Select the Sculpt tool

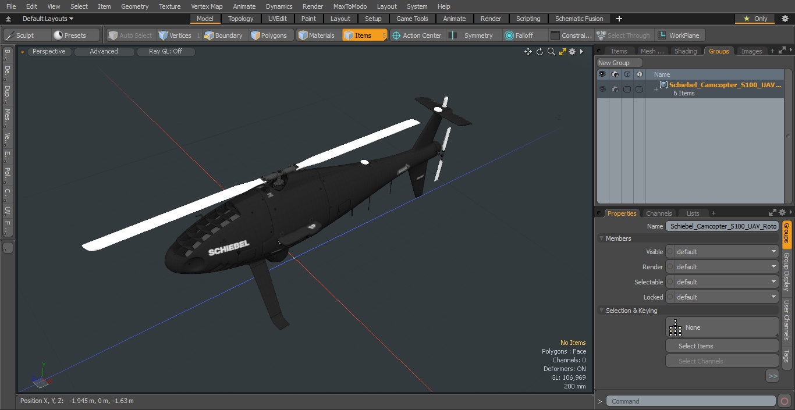(27, 35)
